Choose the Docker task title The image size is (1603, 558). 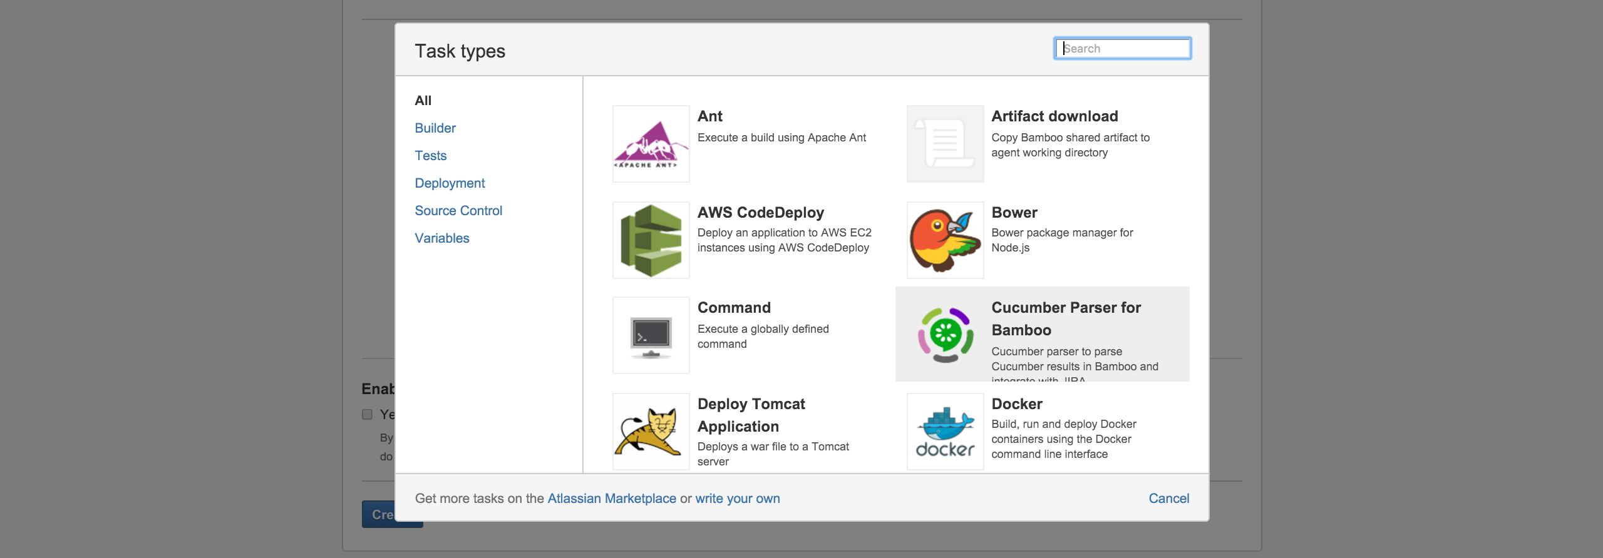click(1017, 404)
